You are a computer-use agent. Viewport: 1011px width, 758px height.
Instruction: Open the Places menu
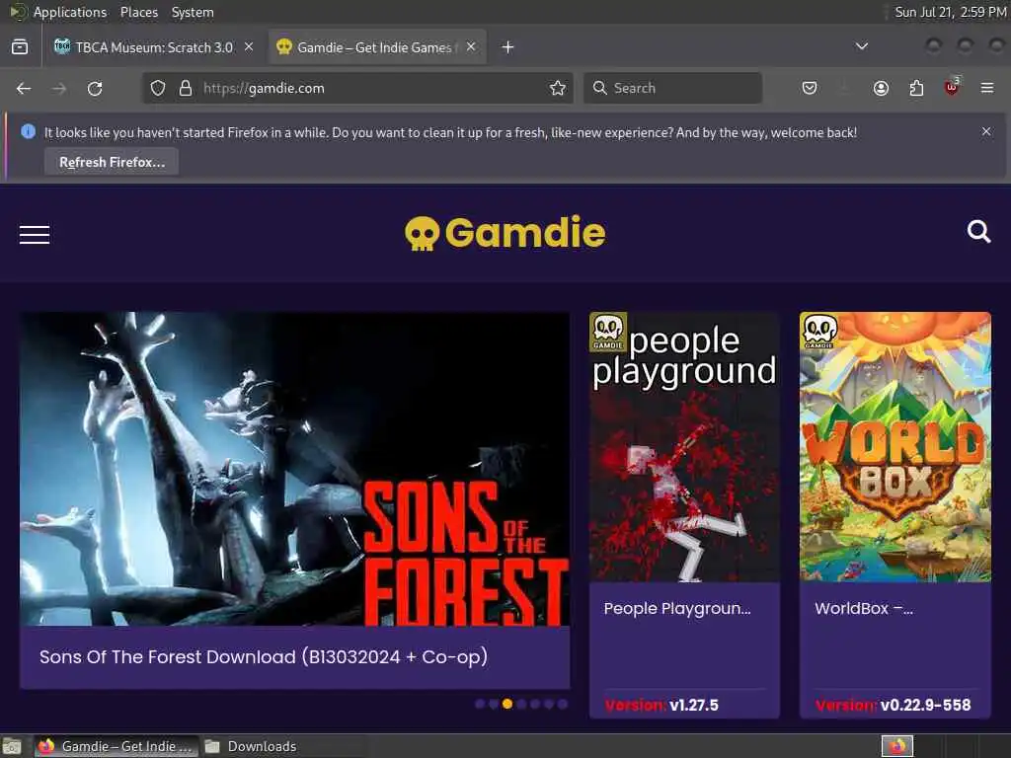[138, 12]
